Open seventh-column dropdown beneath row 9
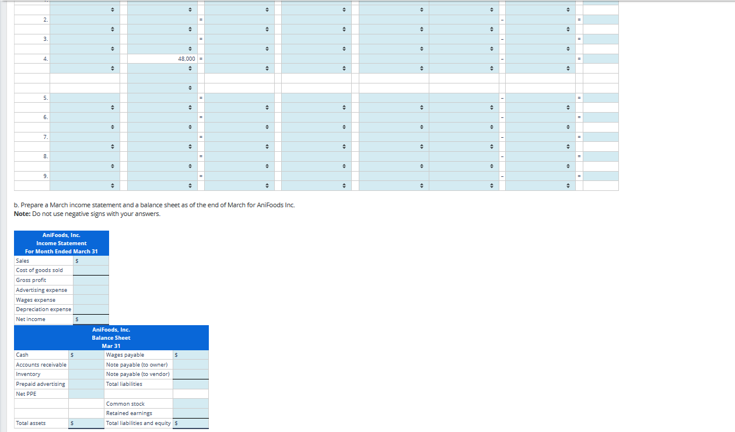735x432 pixels. pyautogui.click(x=540, y=186)
